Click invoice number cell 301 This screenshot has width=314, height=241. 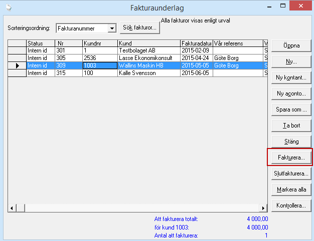[x=69, y=50]
